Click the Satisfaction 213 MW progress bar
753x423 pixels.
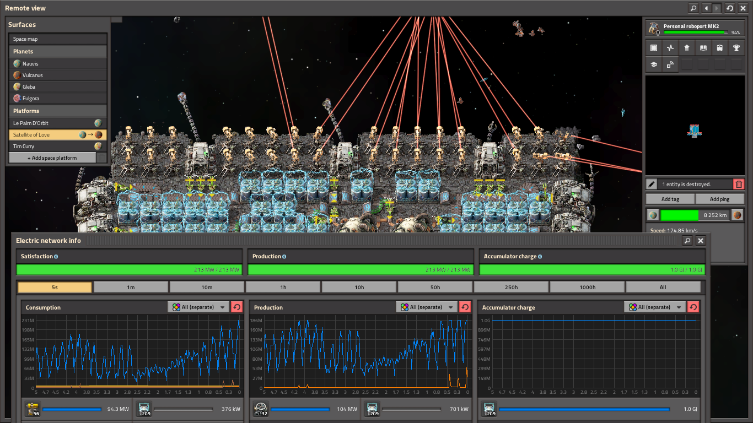[129, 270]
